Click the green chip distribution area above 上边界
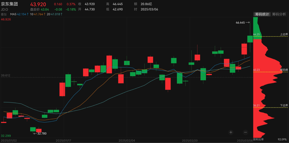Viewport: 289px width, 143px height. pos(257,28)
